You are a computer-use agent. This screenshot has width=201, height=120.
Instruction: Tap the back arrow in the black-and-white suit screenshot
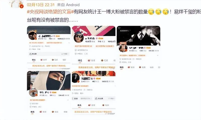tap(120, 28)
